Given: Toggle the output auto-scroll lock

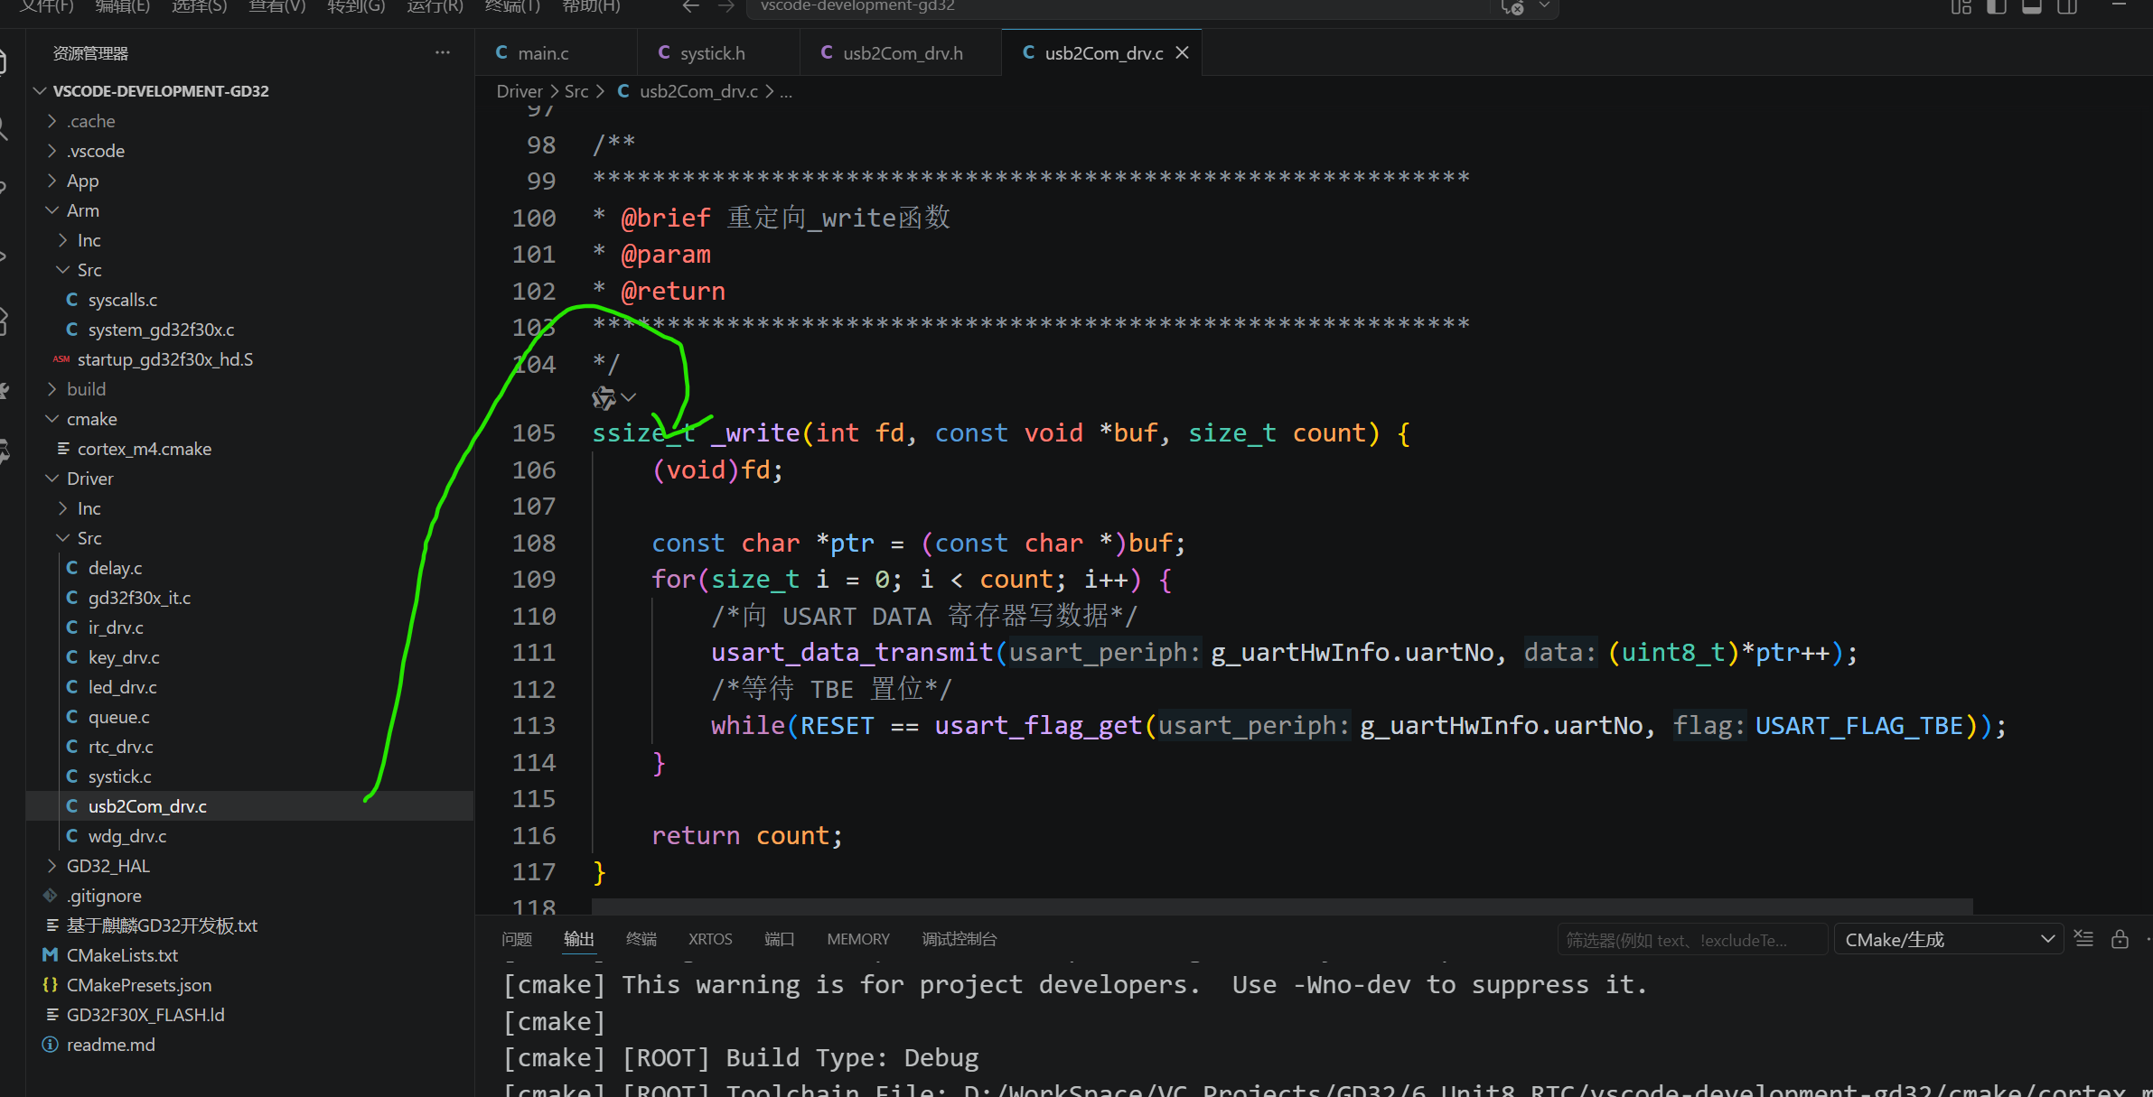Looking at the screenshot, I should pos(2120,939).
